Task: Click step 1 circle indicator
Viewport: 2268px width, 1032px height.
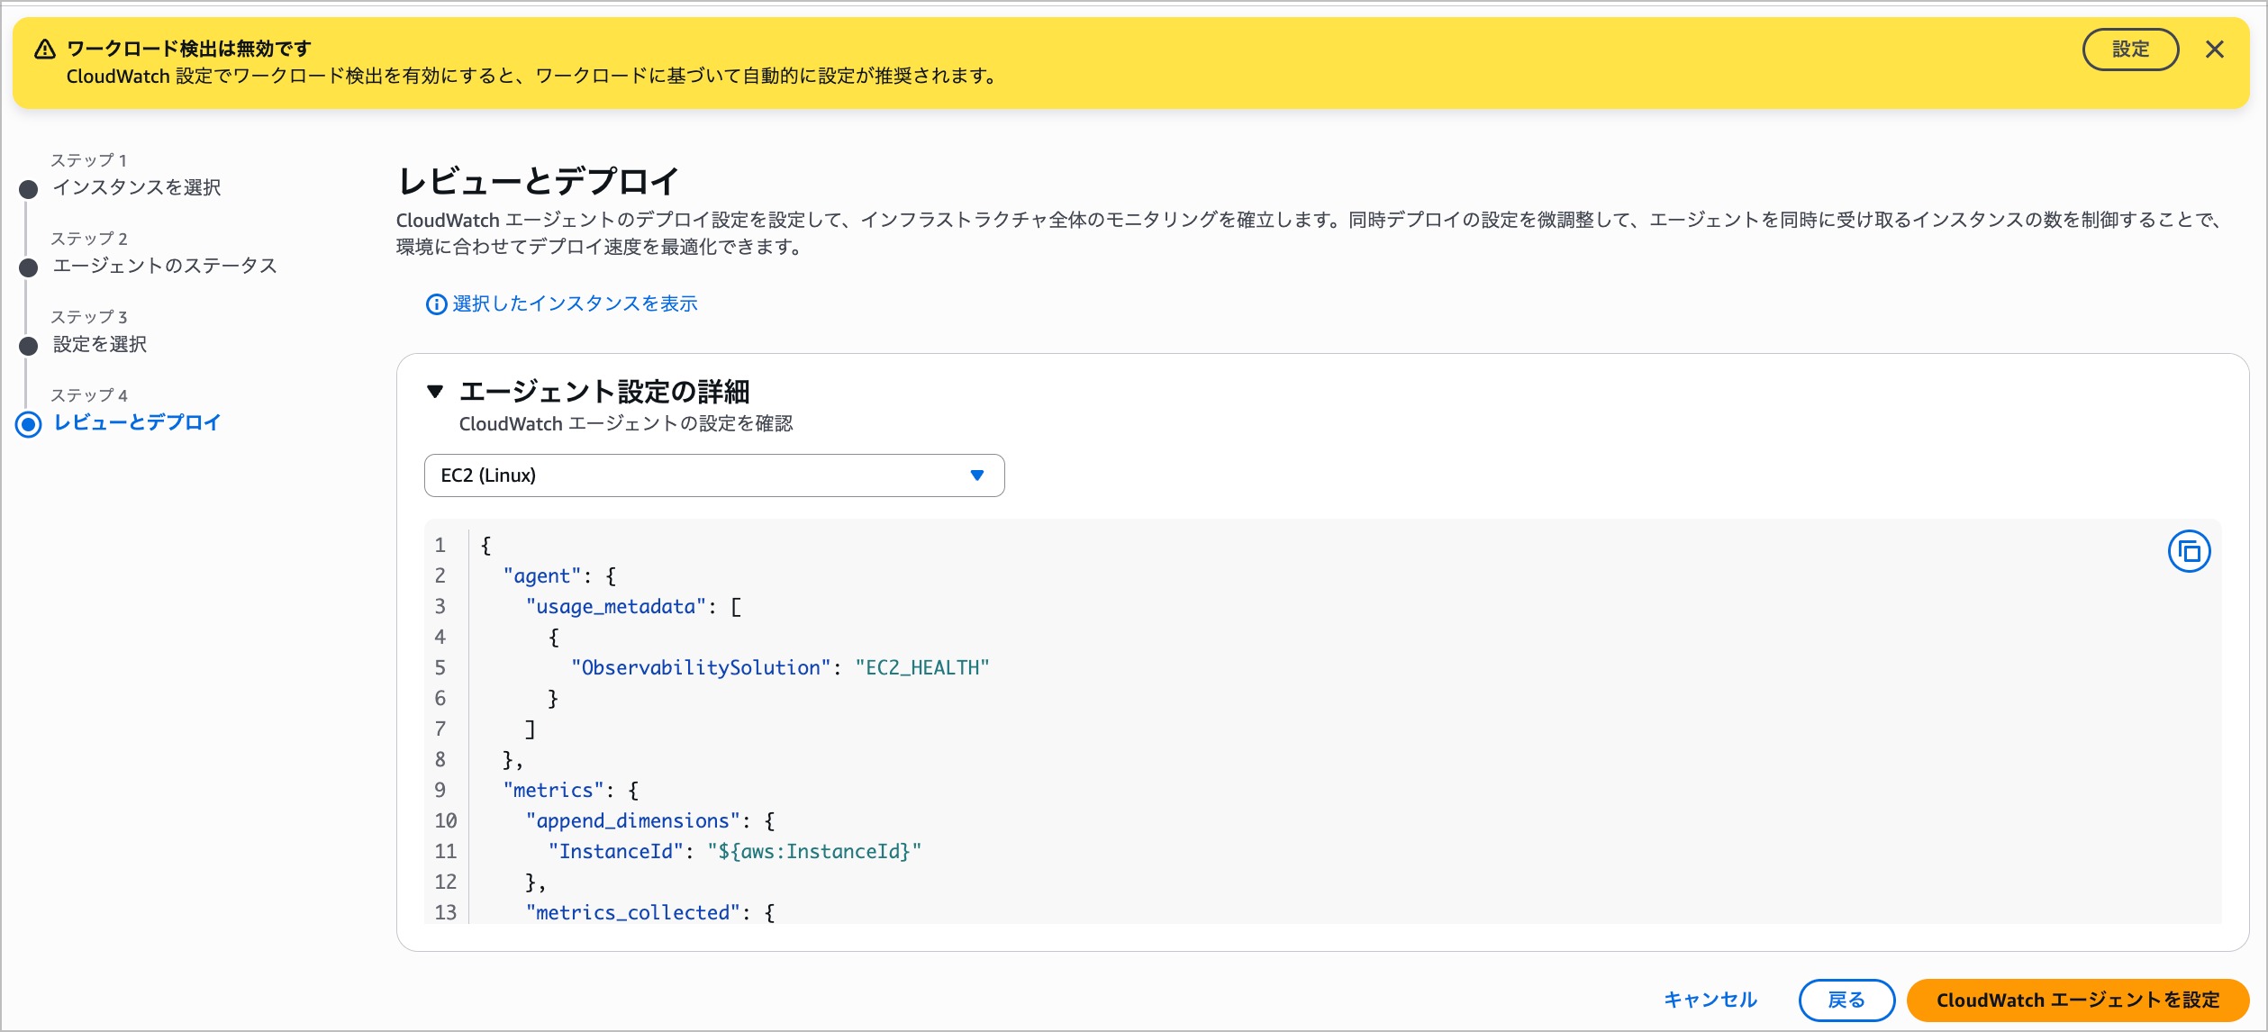Action: point(29,189)
